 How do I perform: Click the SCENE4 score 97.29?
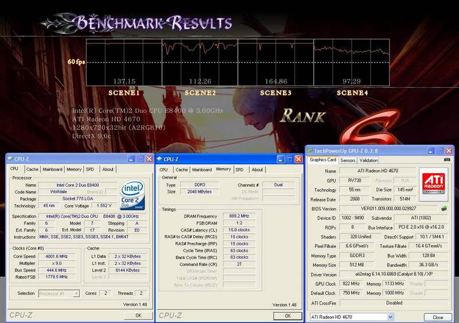pos(352,81)
